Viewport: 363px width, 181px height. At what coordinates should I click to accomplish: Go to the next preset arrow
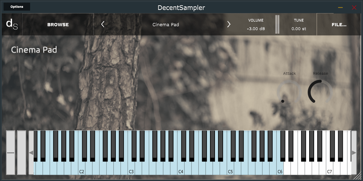coord(229,24)
